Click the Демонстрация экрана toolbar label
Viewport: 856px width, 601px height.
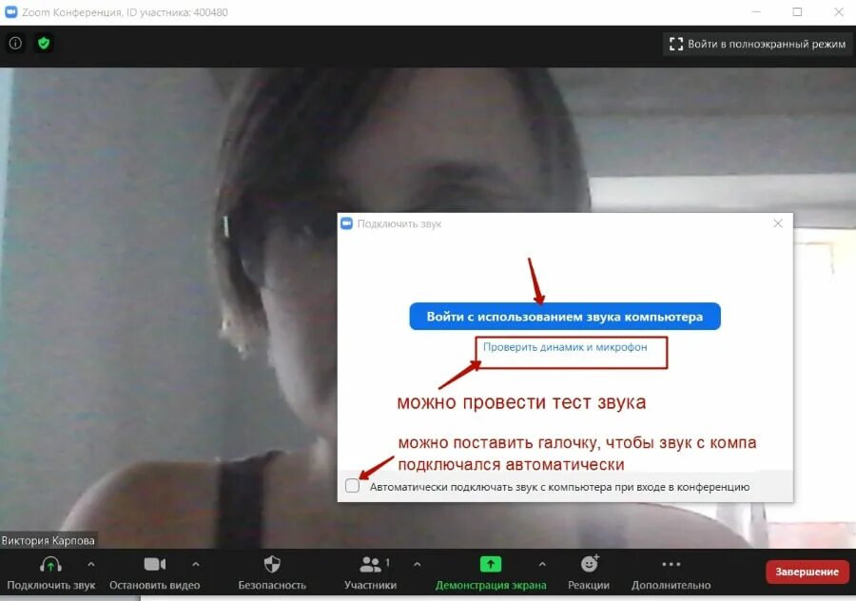491,585
